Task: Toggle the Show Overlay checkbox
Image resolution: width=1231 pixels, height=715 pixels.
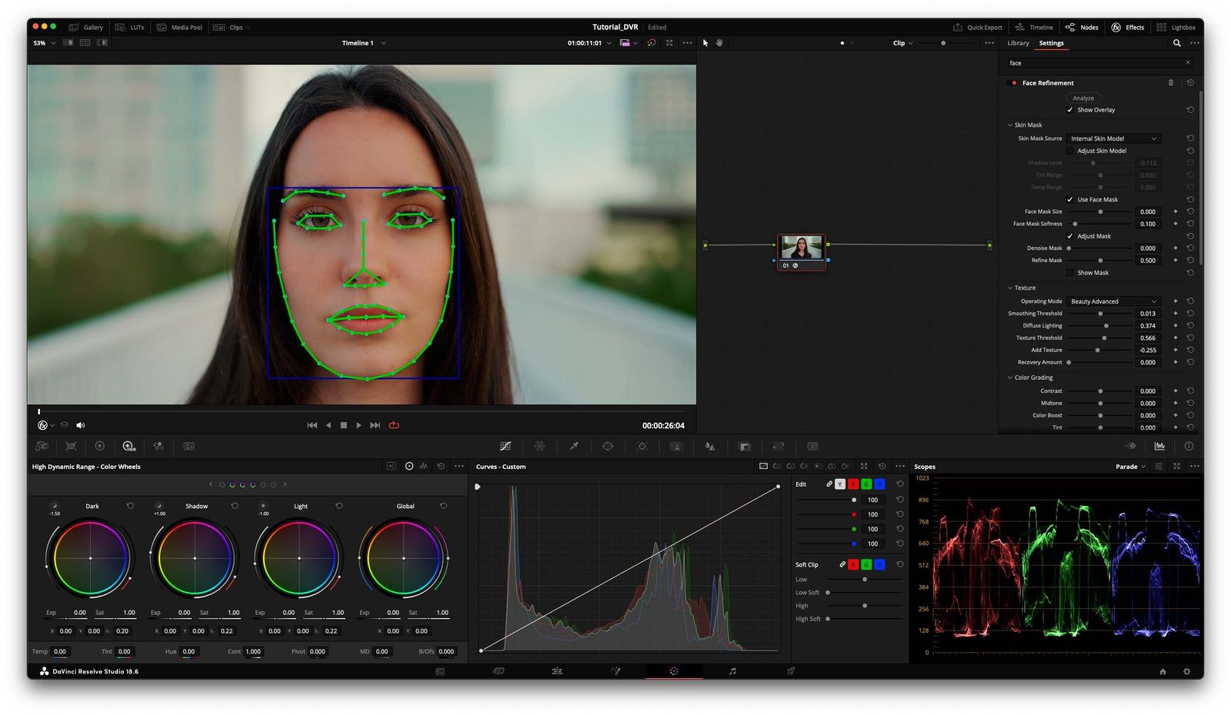Action: (1070, 109)
